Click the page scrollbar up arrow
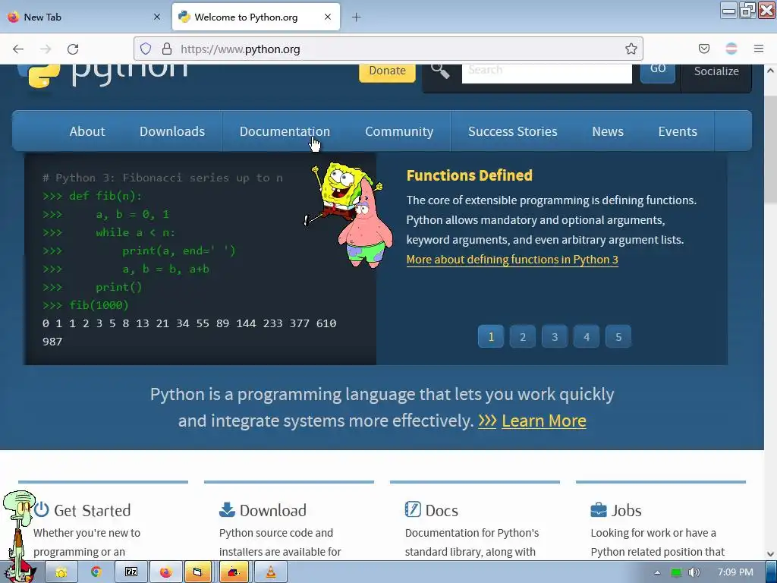Viewport: 777px width, 583px height. [x=770, y=71]
